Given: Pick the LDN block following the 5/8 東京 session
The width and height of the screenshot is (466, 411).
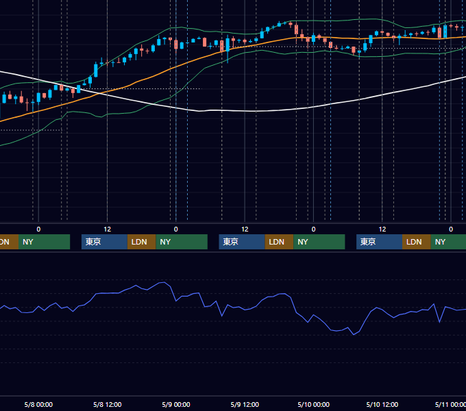Looking at the screenshot, I should [141, 242].
